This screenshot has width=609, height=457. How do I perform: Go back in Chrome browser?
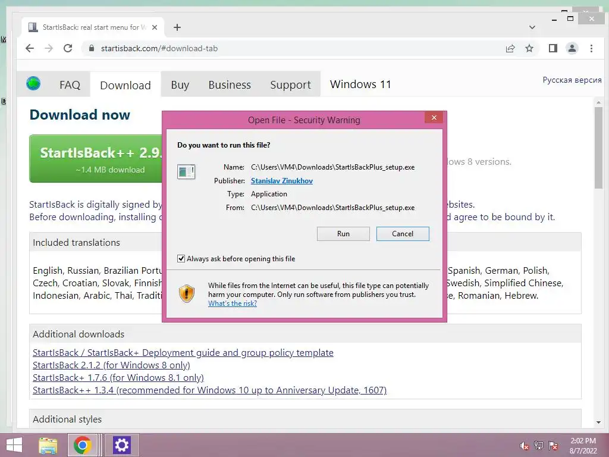(30, 48)
